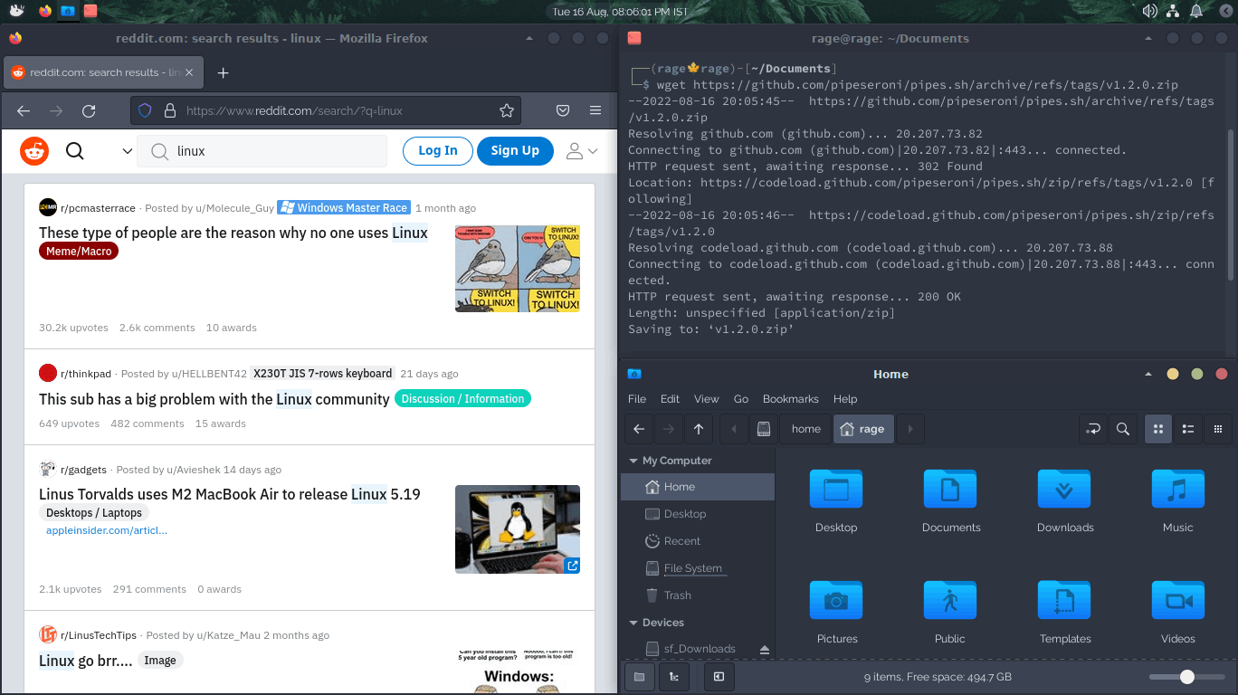Show places in the sidebar
1238x695 pixels.
click(639, 676)
